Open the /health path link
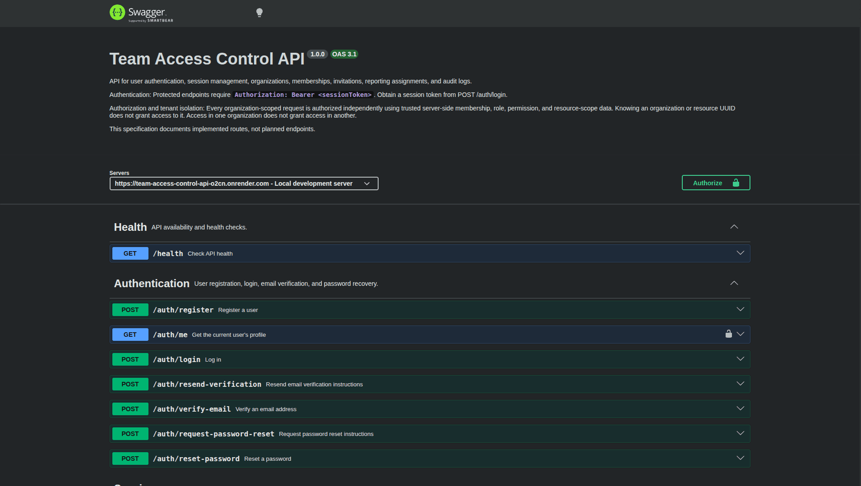Viewport: 861px width, 486px height. (168, 253)
